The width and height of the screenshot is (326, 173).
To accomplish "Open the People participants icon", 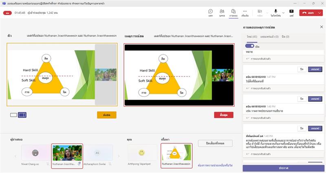I will [222, 12].
